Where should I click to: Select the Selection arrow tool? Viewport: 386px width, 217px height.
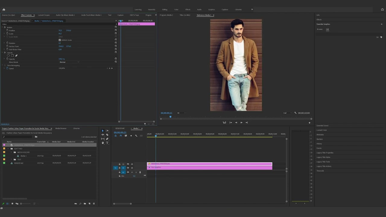[103, 131]
